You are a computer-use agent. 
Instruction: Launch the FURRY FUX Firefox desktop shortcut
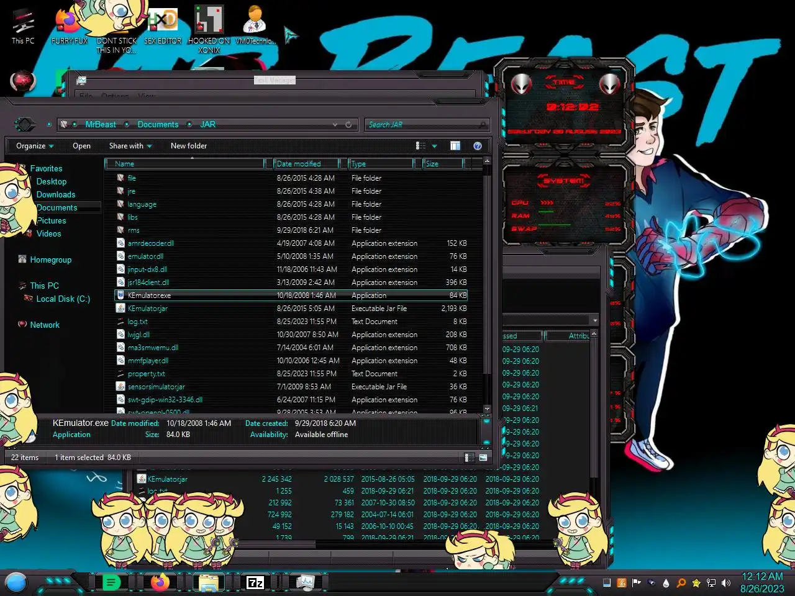click(x=69, y=26)
